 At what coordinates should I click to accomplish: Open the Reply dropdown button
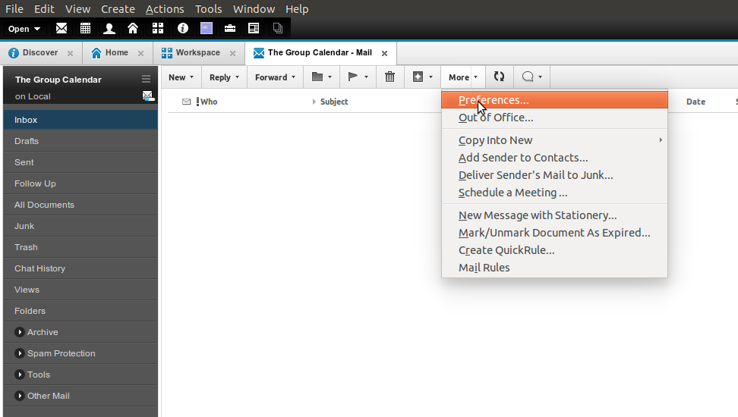[x=224, y=77]
